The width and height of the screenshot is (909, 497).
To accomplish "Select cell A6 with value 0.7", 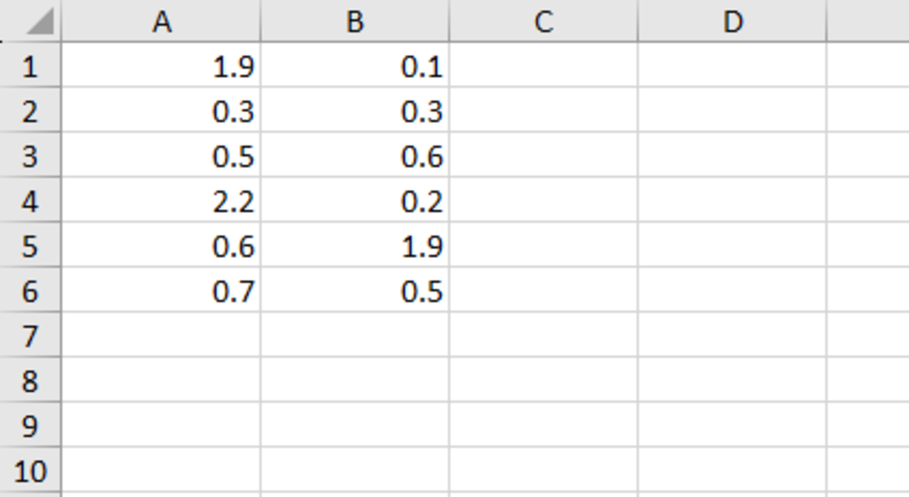I will point(161,291).
